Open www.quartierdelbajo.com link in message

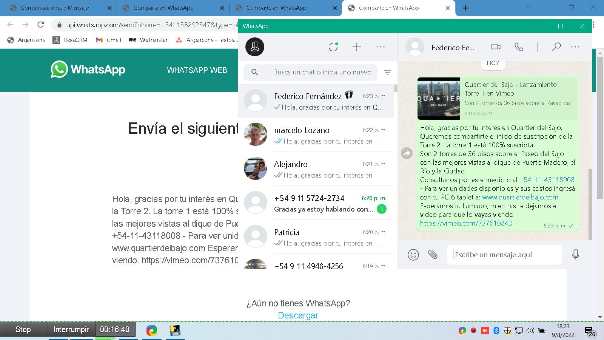(x=520, y=197)
